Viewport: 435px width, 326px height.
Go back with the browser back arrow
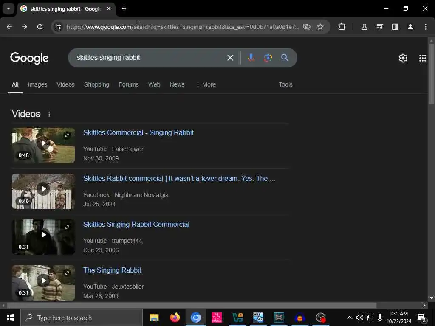9,27
